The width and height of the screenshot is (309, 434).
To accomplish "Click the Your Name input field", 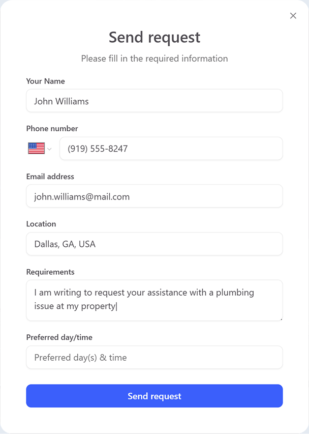I will click(154, 101).
